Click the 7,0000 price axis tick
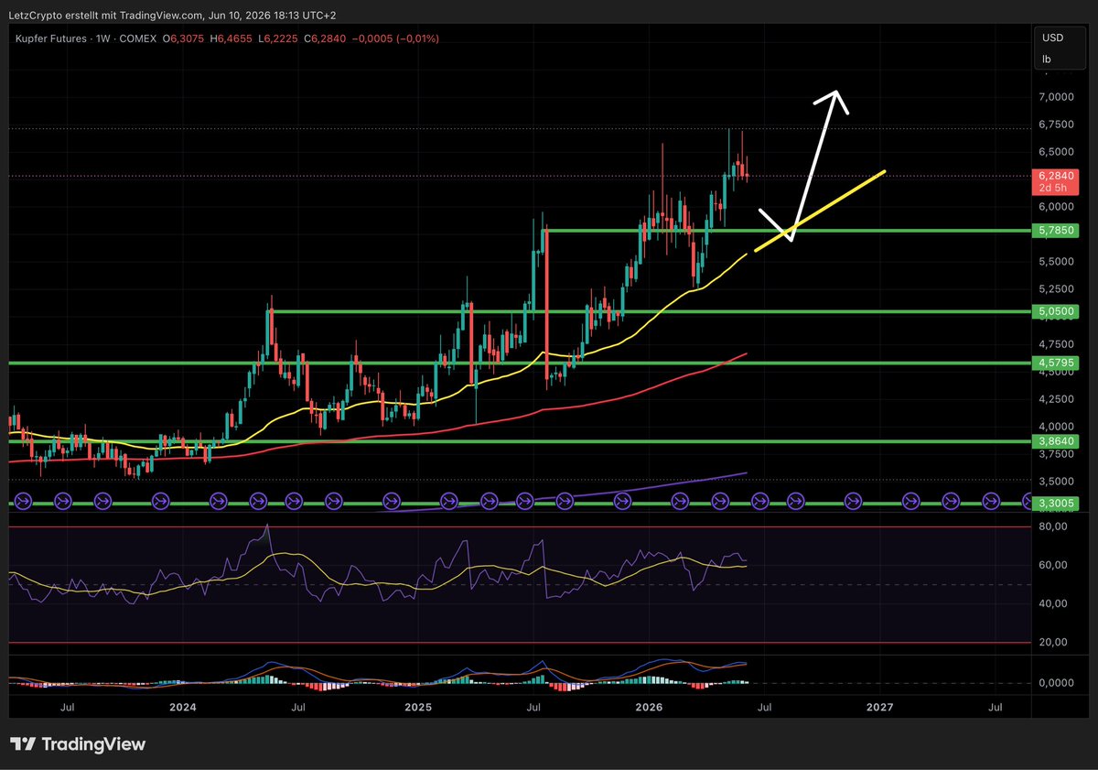This screenshot has width=1098, height=770. click(x=1055, y=97)
